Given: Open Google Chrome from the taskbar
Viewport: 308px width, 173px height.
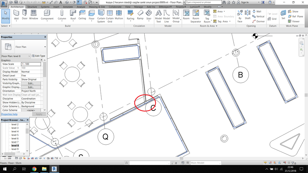Looking at the screenshot, I should 34,169.
